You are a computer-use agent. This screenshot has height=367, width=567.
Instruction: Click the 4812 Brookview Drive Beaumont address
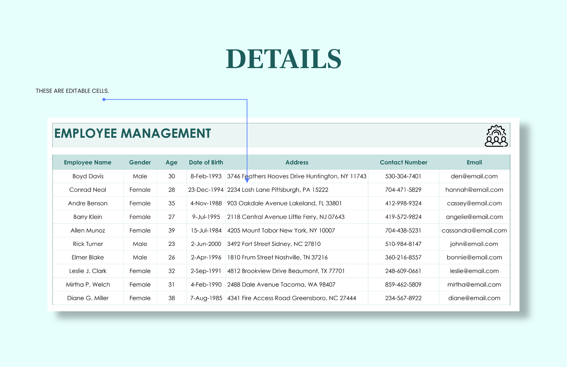click(x=297, y=271)
